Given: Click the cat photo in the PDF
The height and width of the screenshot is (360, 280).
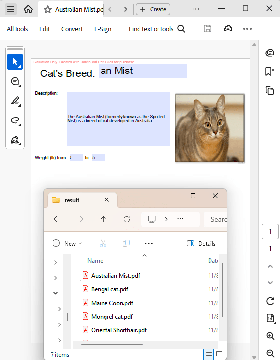Looking at the screenshot, I should pos(210,128).
